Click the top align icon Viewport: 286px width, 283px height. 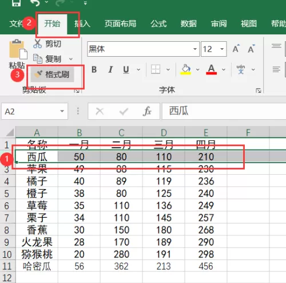[276, 46]
